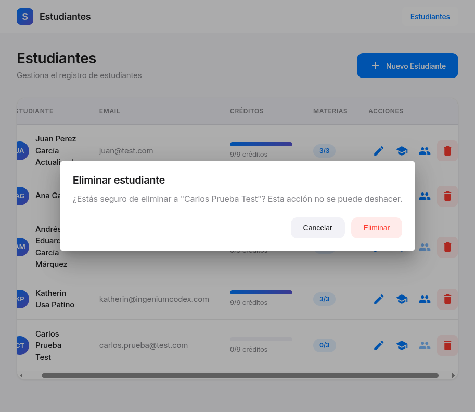Viewport: 475px width, 412px height.
Task: Confirm deletion with the Eliminar button
Action: pyautogui.click(x=376, y=228)
